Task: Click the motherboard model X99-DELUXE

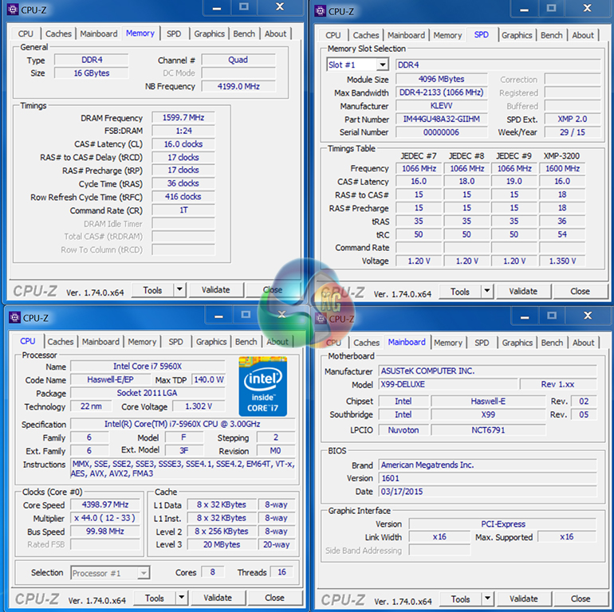Action: pyautogui.click(x=448, y=384)
